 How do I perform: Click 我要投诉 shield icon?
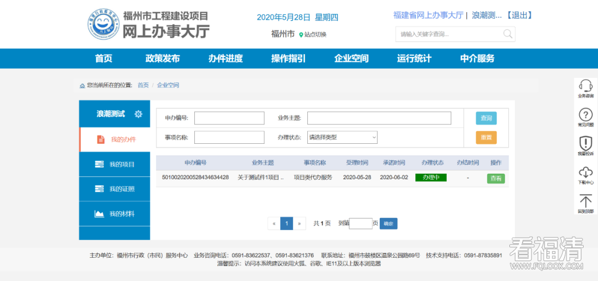585,143
